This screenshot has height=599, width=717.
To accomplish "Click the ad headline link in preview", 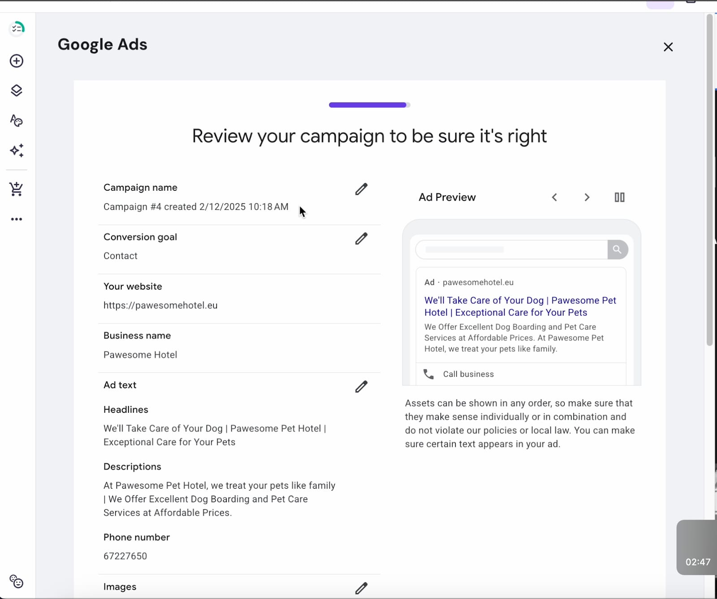I will tap(520, 306).
